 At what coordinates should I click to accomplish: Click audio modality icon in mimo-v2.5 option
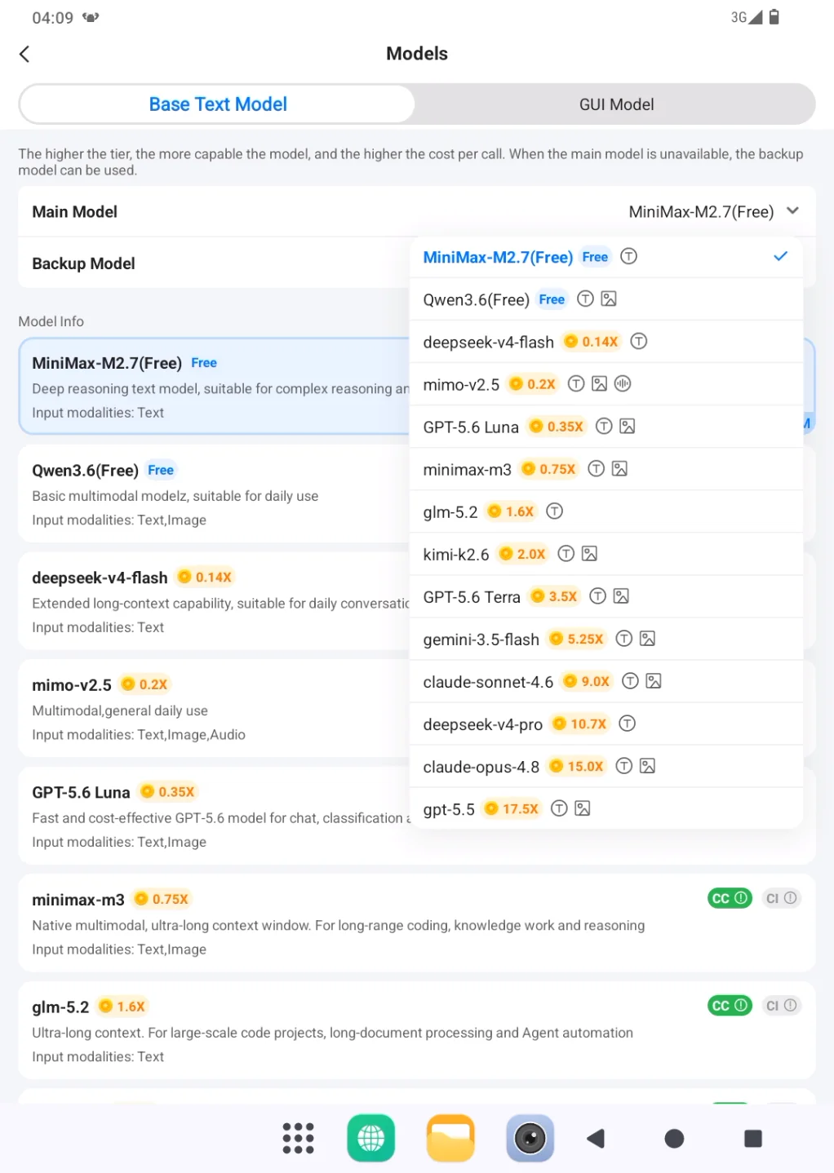click(623, 383)
